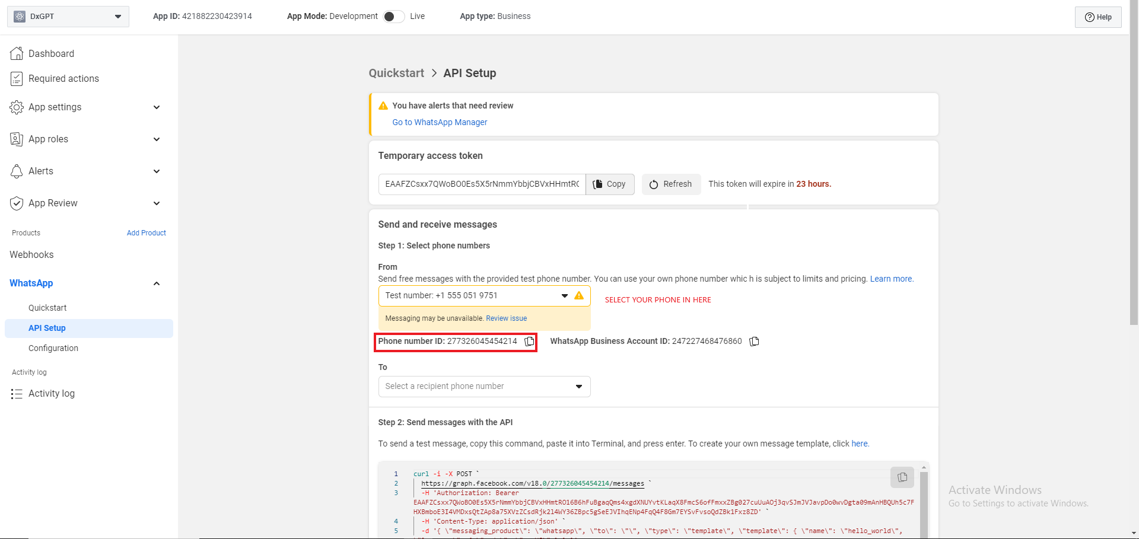
Task: Toggle App Mode from Development to Live
Action: (393, 17)
